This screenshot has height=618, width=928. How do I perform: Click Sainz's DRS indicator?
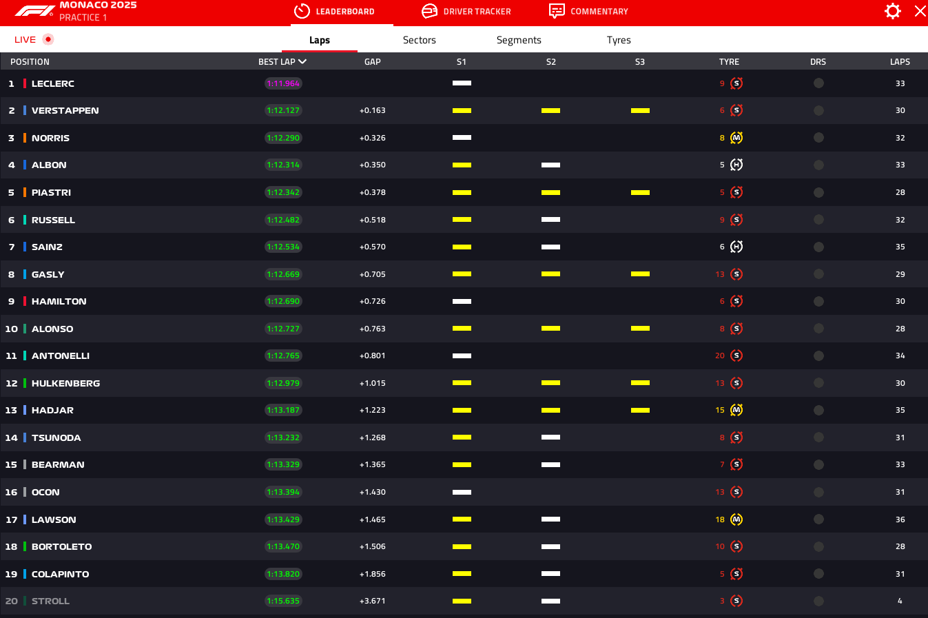tap(818, 247)
